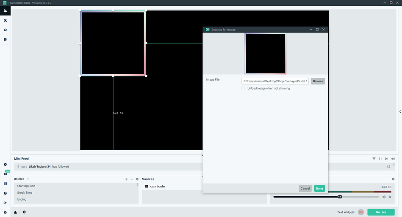Viewport: 402px width, 217px height.
Task: Start recording with REC button
Action: coord(361,212)
